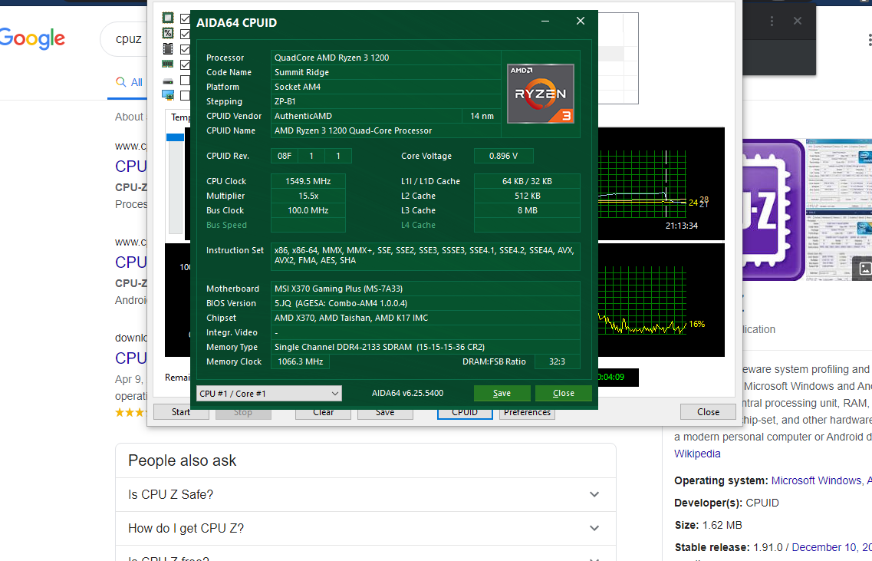Select the All tab in Google results

(x=130, y=82)
